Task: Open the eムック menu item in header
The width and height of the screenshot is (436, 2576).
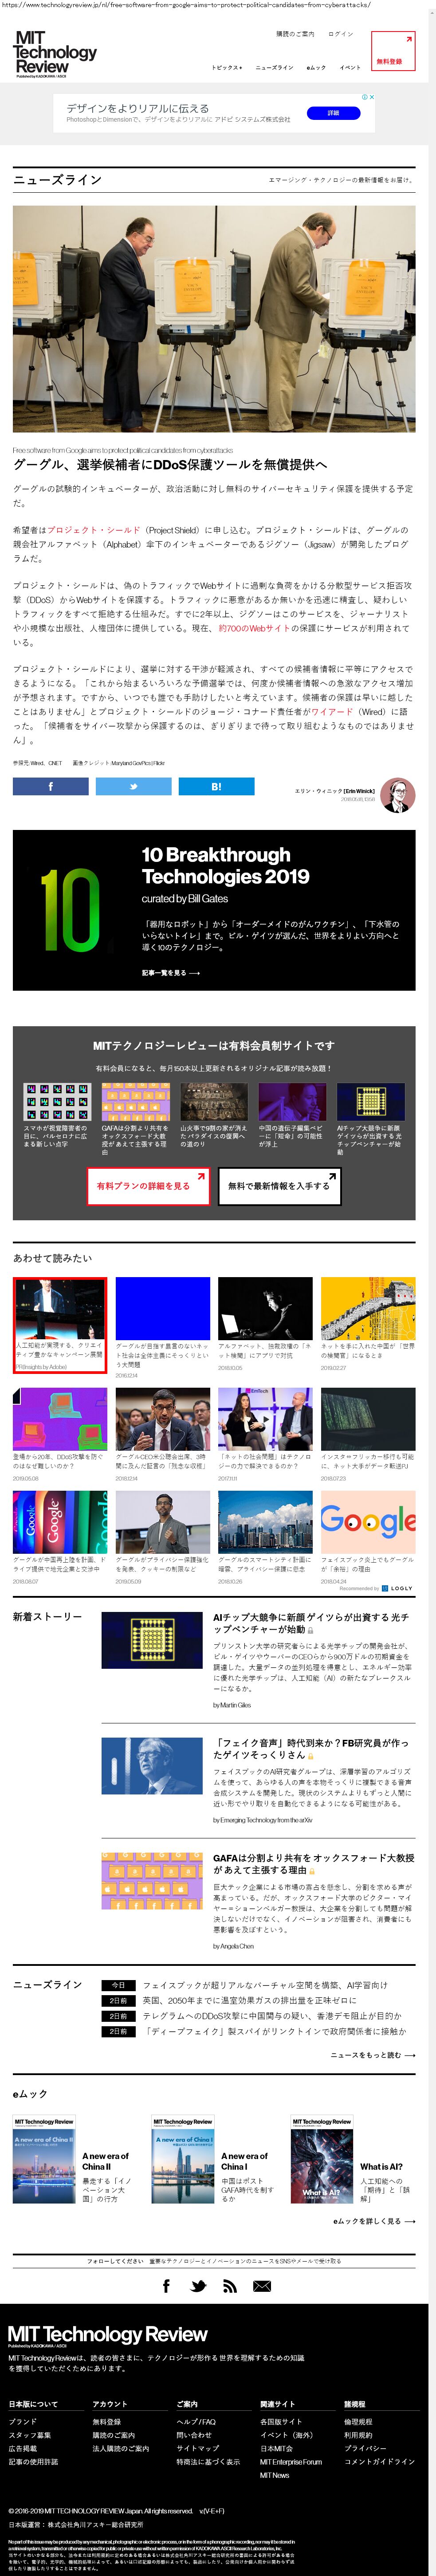Action: click(316, 68)
